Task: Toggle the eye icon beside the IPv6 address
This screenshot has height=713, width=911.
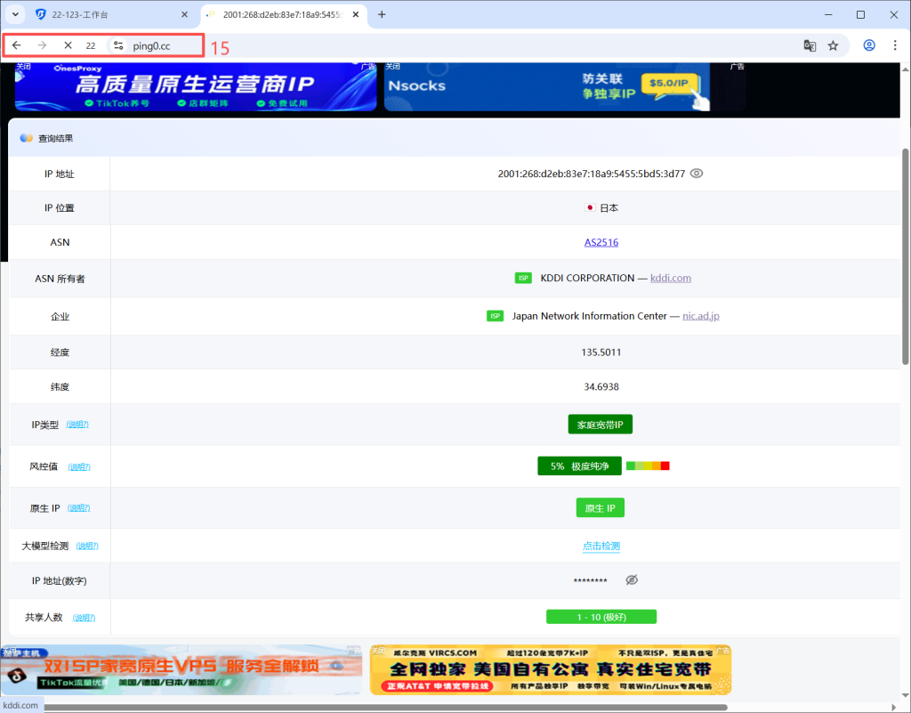Action: coord(697,173)
